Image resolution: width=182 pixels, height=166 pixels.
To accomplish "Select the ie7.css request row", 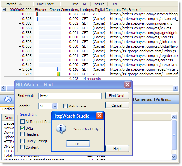I will point(91,28).
